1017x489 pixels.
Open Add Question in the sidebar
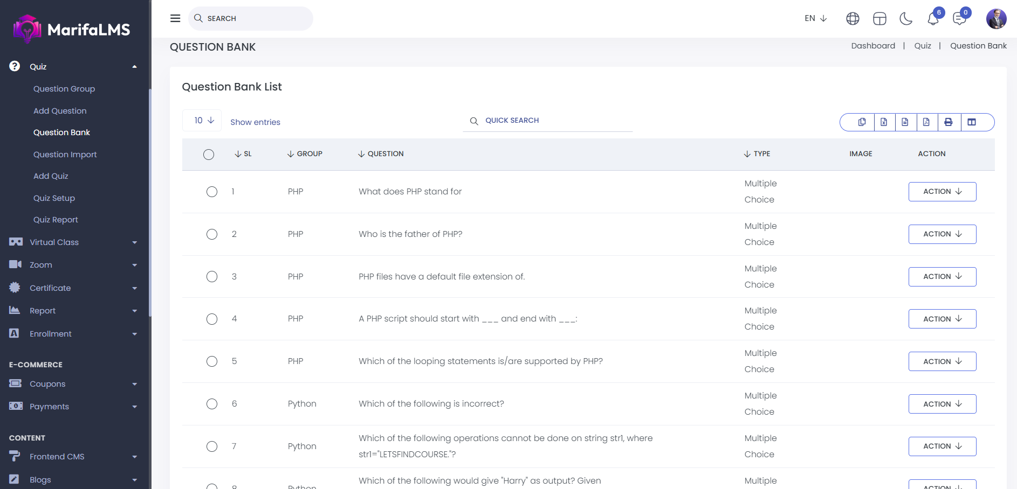coord(60,111)
